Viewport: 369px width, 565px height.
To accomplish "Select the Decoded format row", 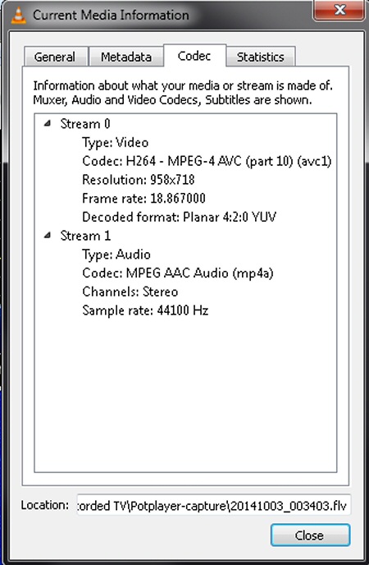I will coord(179,217).
